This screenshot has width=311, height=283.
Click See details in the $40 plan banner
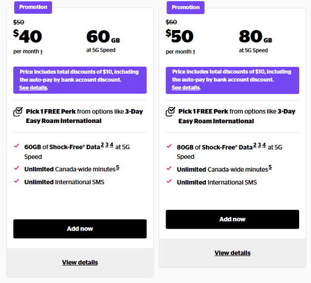(33, 88)
